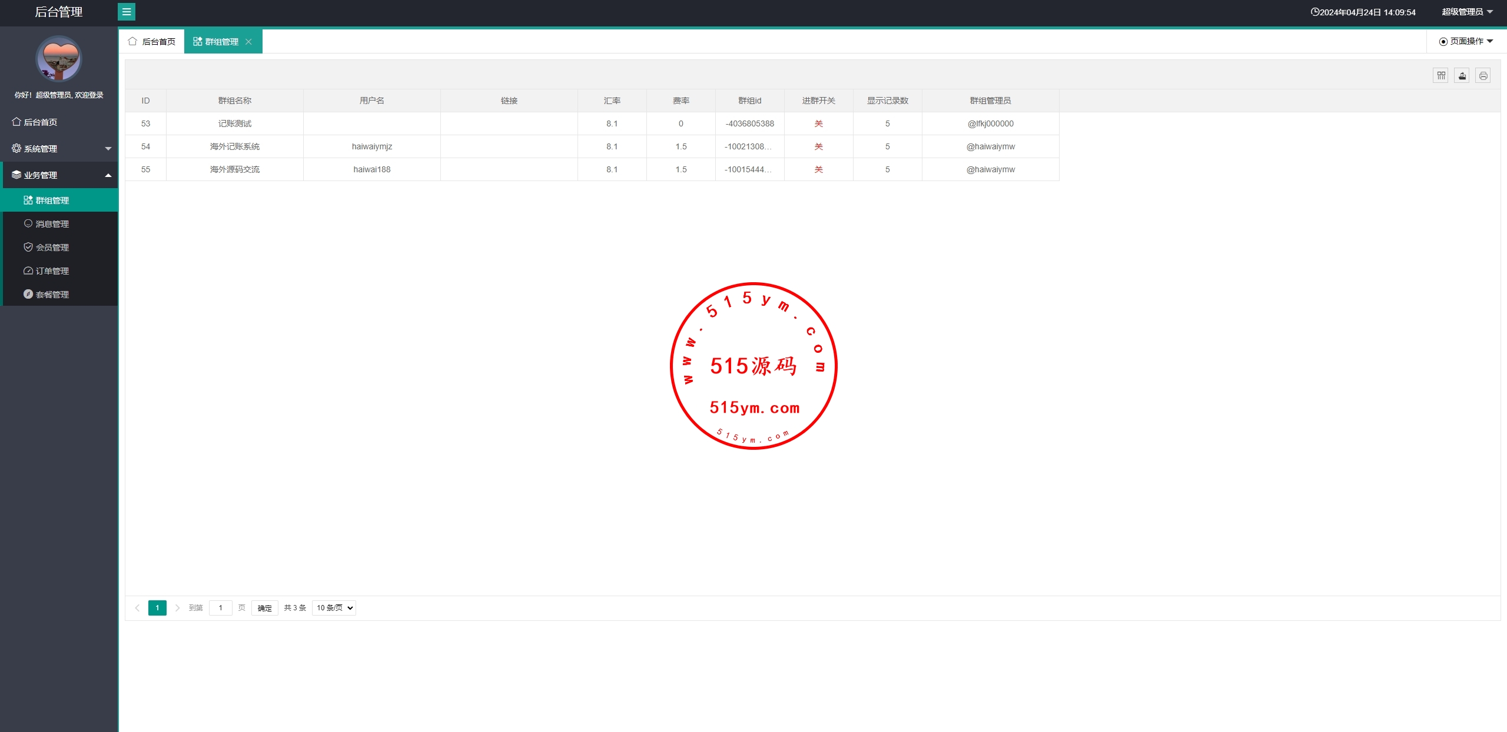
Task: Go to 后台首页 in the sidebar
Action: click(40, 122)
